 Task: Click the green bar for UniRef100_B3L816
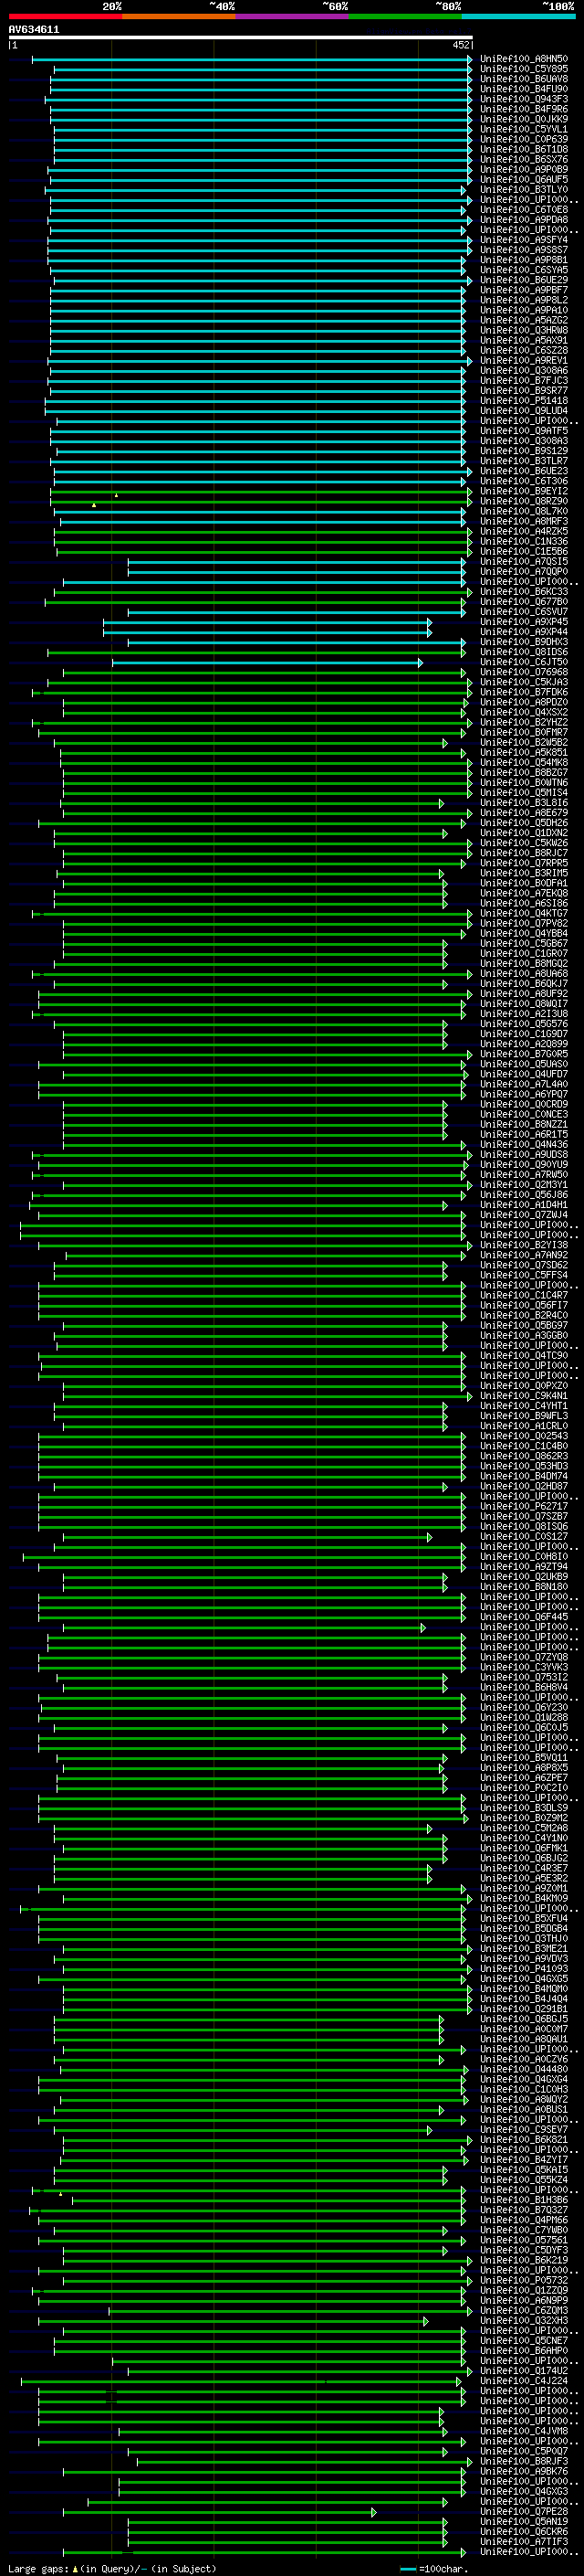point(252,803)
